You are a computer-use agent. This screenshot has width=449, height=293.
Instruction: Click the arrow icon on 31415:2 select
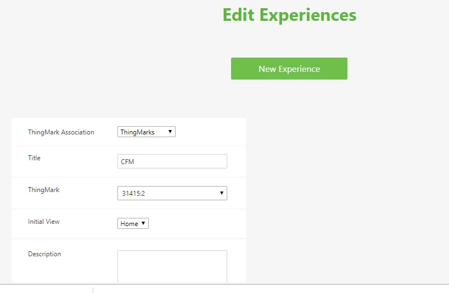[221, 193]
